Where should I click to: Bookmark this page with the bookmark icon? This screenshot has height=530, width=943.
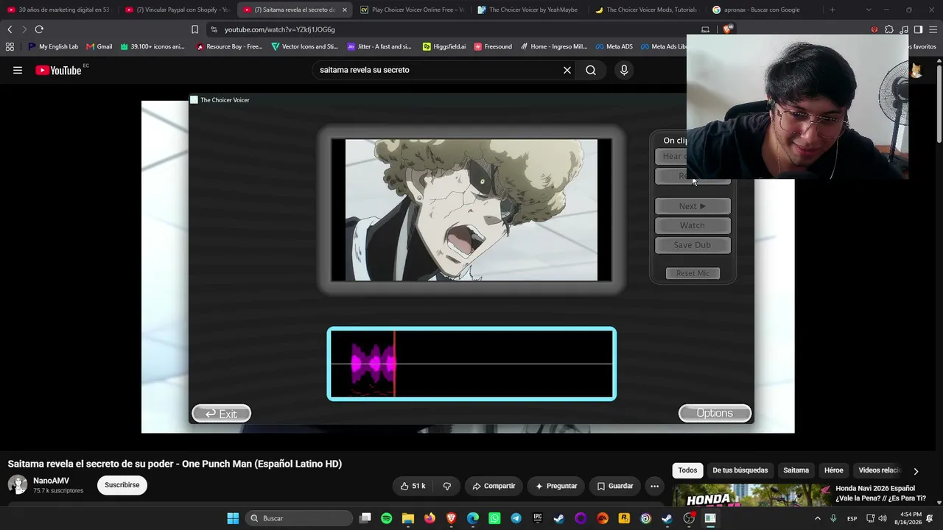[194, 29]
